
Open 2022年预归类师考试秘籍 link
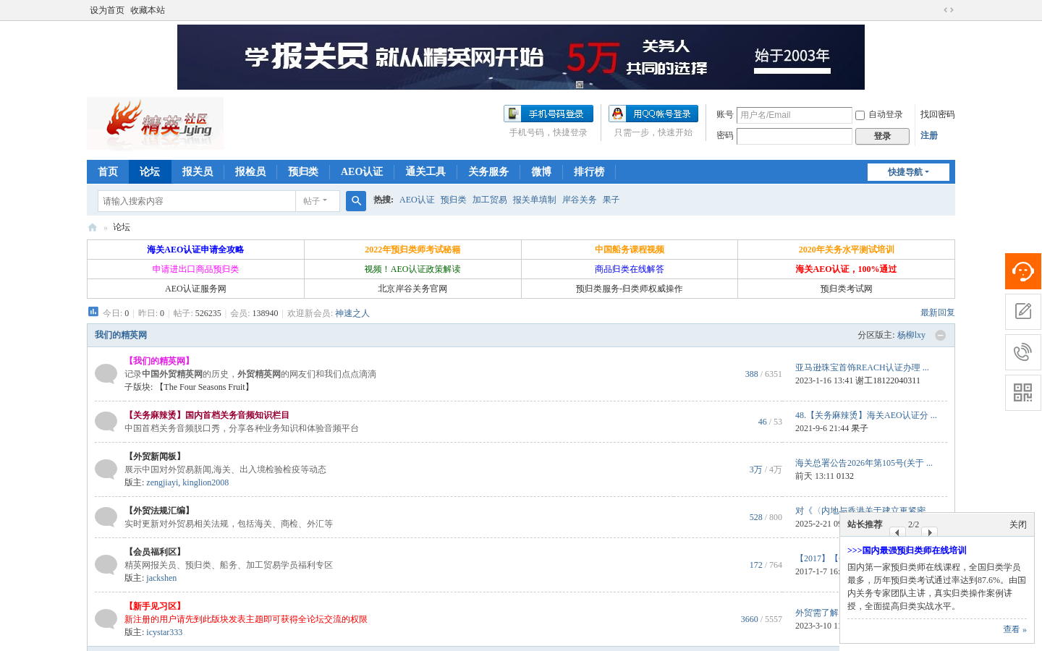412,250
